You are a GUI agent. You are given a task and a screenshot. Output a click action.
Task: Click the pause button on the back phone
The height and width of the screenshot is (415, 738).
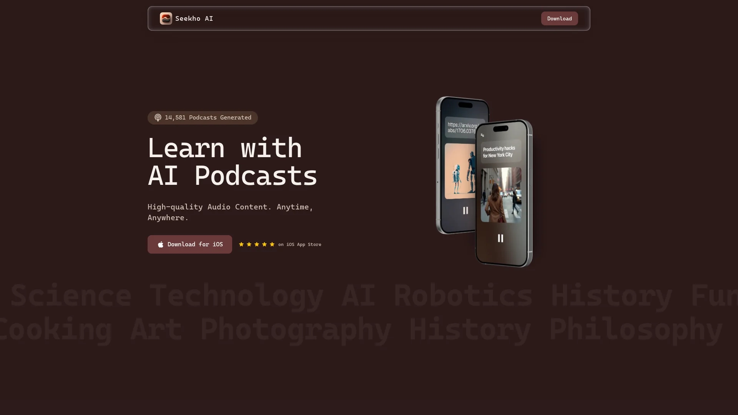coord(465,211)
